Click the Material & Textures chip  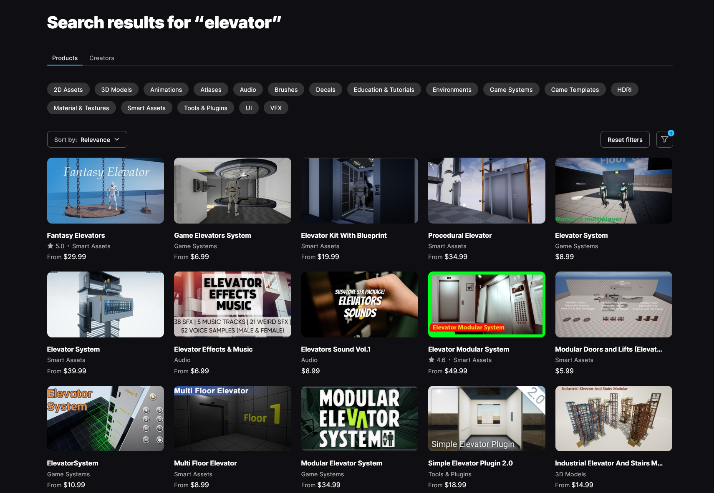pyautogui.click(x=81, y=108)
